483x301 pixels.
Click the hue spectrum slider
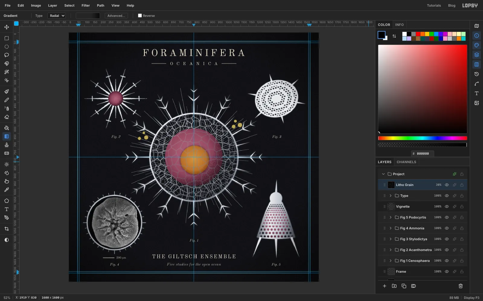(x=423, y=138)
